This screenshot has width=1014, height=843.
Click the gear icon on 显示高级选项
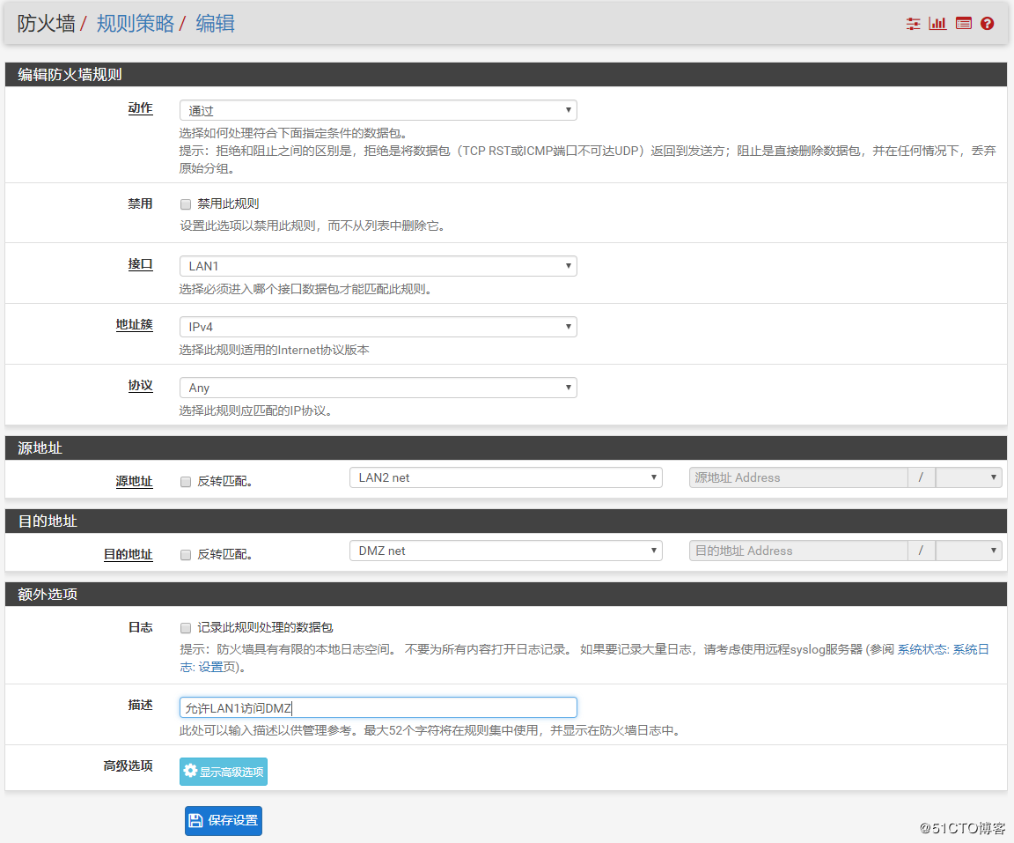[190, 771]
